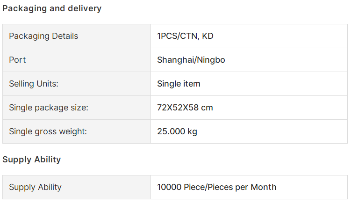Viewport: 351px width, 204px height.
Task: Click the 1PCS/CTN, KD value
Action: point(185,36)
